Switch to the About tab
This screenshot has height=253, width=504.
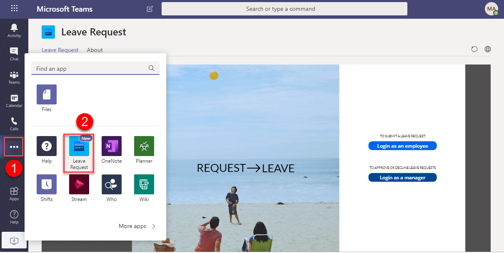[x=95, y=50]
